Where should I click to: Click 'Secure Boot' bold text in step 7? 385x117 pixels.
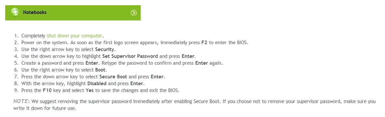point(113,76)
